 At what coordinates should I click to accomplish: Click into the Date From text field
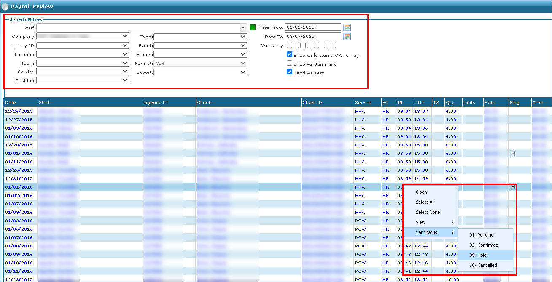point(312,27)
